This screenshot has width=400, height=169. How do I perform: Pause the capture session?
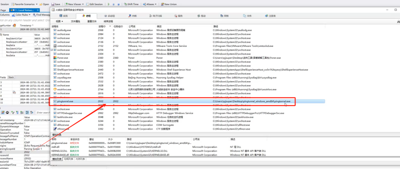[x=114, y=4]
